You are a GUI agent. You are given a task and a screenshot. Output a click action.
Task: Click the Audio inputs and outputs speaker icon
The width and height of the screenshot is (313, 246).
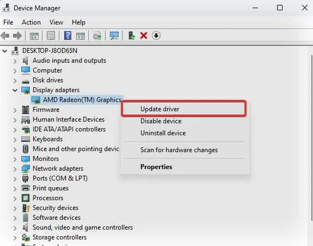[x=26, y=61]
